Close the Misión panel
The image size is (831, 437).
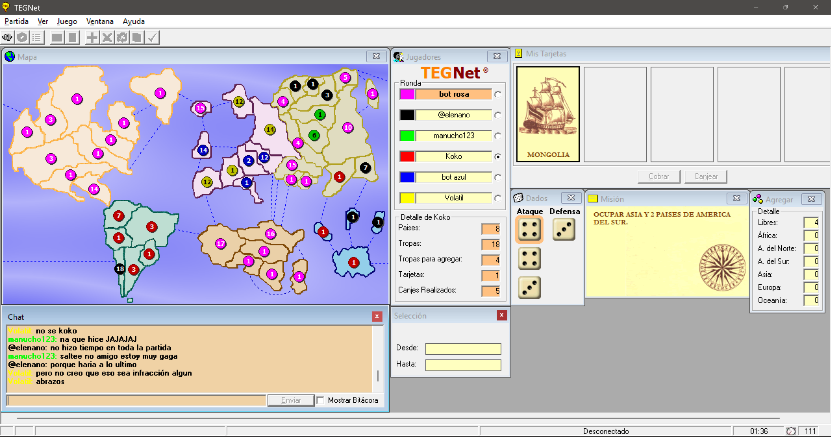point(737,198)
